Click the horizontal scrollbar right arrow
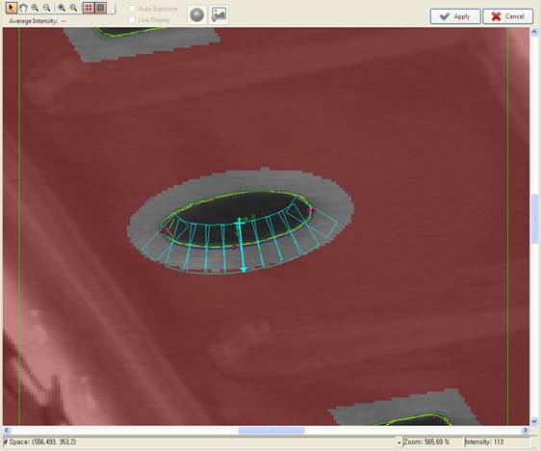This screenshot has width=541, height=451. pos(526,430)
